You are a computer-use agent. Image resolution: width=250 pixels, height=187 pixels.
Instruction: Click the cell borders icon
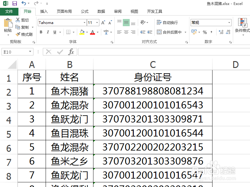pos(68,32)
